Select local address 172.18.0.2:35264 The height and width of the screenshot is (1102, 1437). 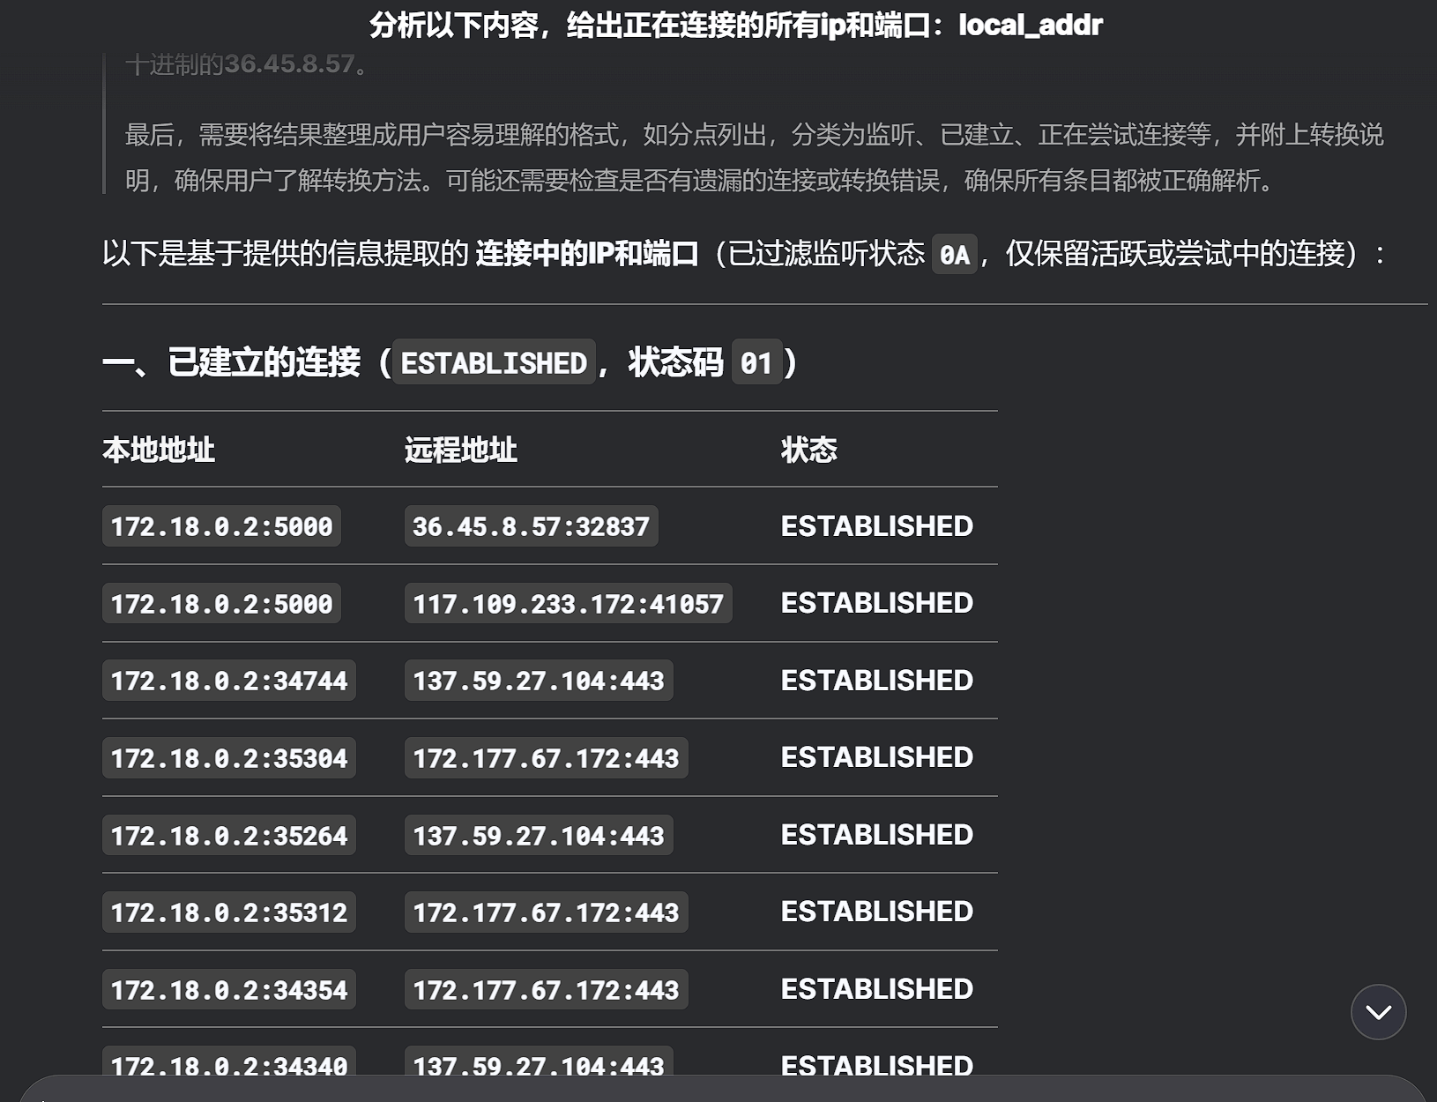click(x=229, y=836)
